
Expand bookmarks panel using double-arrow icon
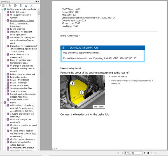[x=36, y=1]
